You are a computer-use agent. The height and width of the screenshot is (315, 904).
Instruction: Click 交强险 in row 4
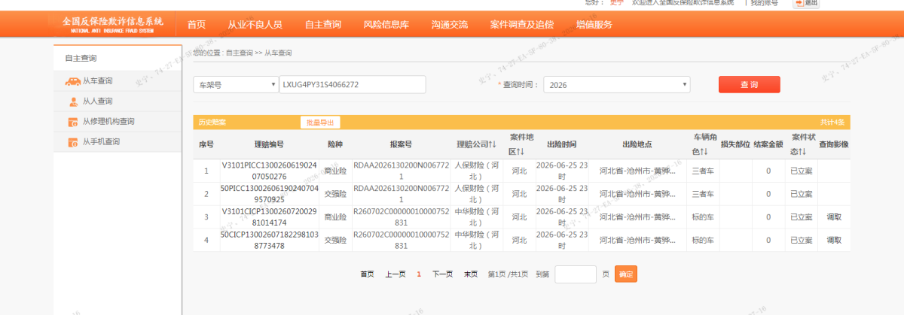(334, 241)
